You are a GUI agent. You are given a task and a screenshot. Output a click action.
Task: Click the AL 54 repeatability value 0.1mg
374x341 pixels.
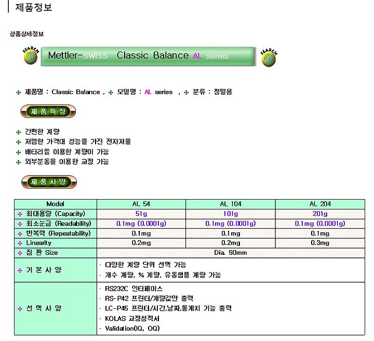tap(141, 233)
